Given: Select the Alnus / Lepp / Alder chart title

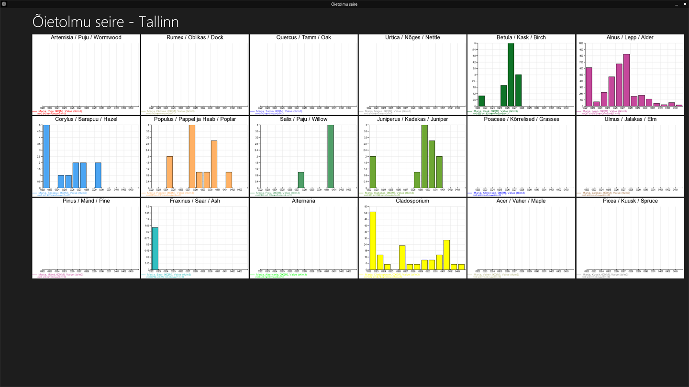Looking at the screenshot, I should 630,37.
